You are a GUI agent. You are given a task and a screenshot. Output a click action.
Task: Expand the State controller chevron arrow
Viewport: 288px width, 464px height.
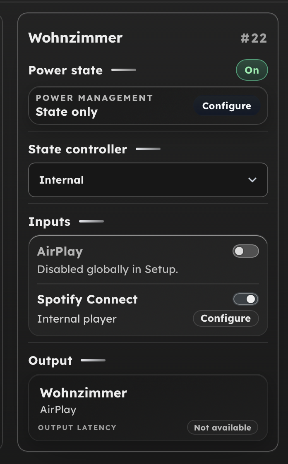tap(252, 180)
